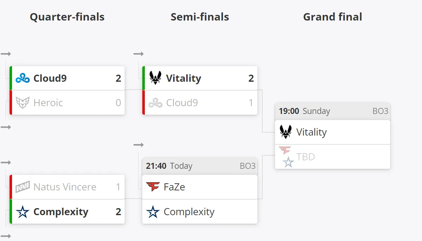
Task: Click the Complexity star logo in the quarter-finals
Action: point(23,212)
